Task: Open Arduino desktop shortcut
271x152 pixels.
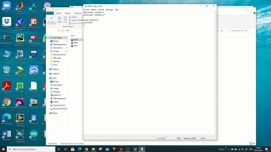Action: [x=34, y=135]
